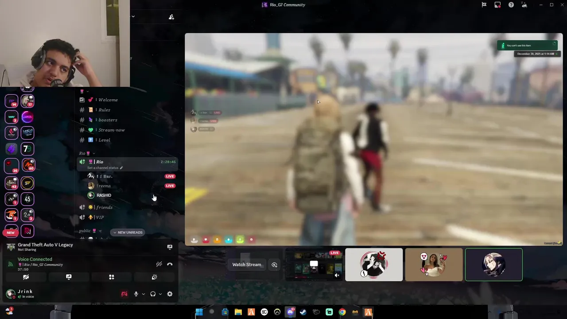Open the inbox icon in the title bar
The height and width of the screenshot is (319, 567).
pos(497,5)
